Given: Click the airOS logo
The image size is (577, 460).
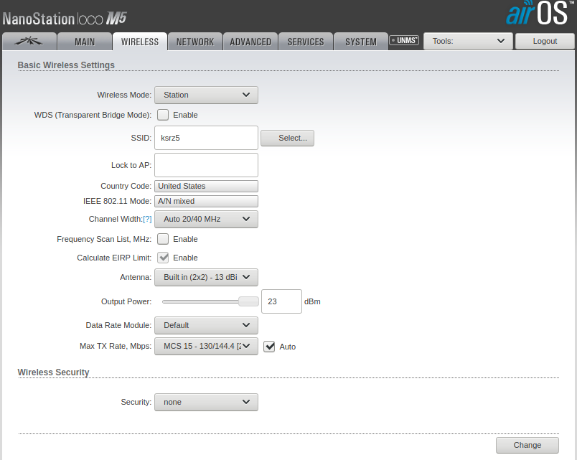Looking at the screenshot, I should click(537, 14).
